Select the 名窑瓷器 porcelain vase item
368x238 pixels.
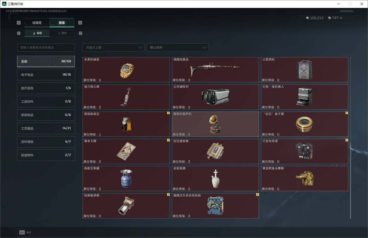215,178
